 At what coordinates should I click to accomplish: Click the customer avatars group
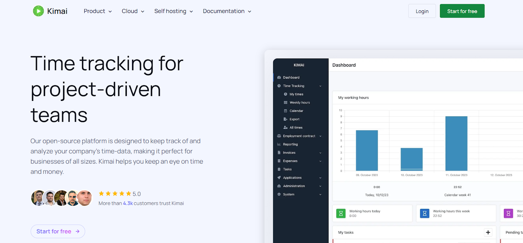[62, 198]
